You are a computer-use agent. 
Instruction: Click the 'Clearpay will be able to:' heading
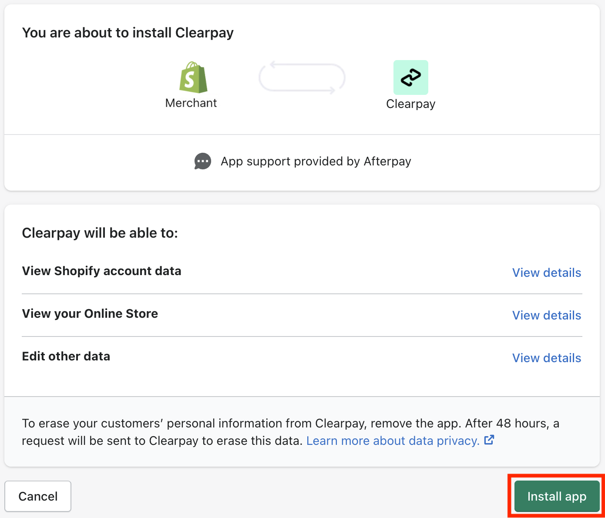(x=100, y=233)
